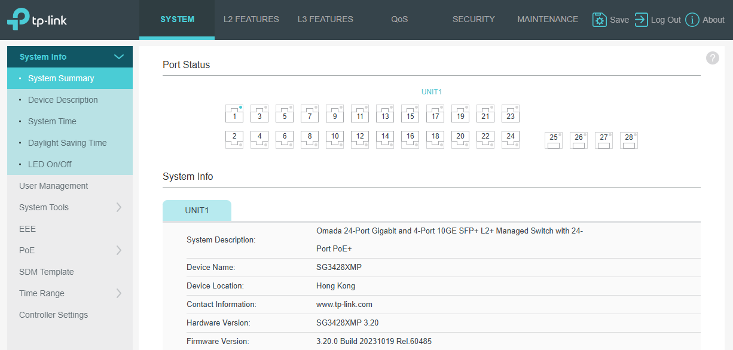Select port 9 icon
Image resolution: width=733 pixels, height=350 pixels.
click(x=335, y=113)
